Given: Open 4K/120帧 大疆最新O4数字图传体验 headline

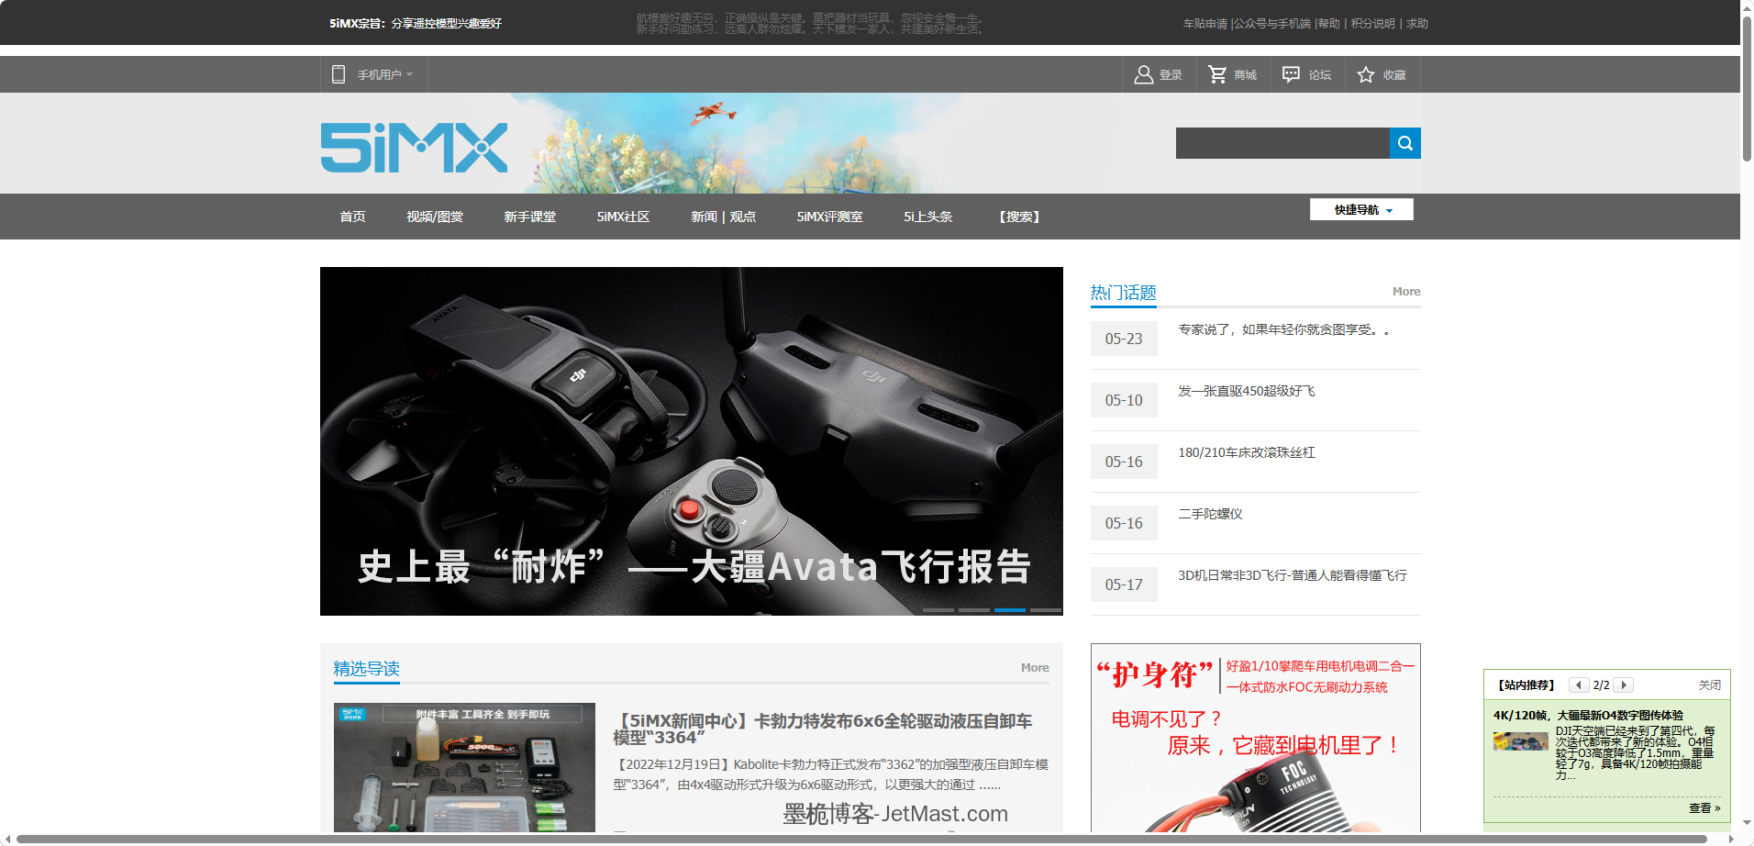Looking at the screenshot, I should tap(1588, 715).
